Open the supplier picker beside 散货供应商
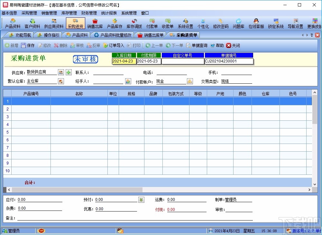Image resolution: width=322 pixels, height=235 pixels. click(61, 72)
